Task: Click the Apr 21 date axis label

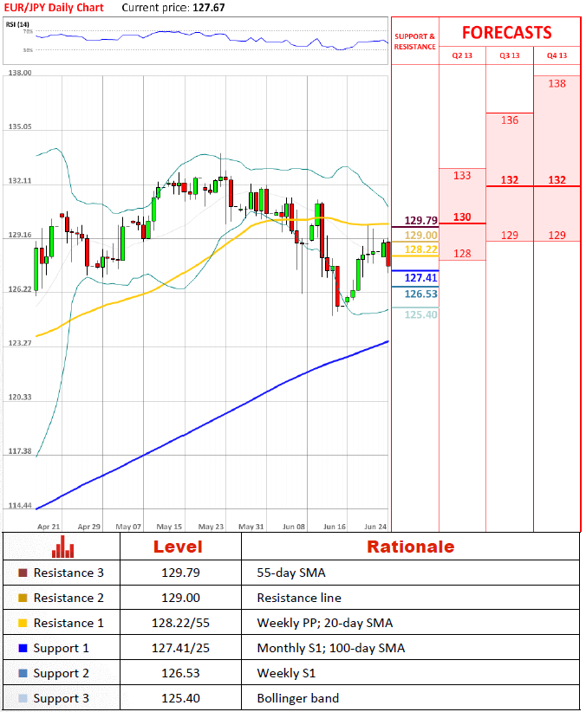Action: (x=49, y=527)
